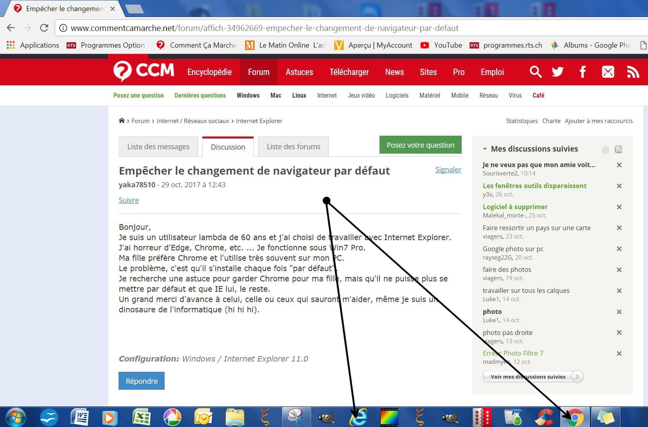The width and height of the screenshot is (648, 427).
Task: Open 'Logiciel à supprimer' discussion
Action: point(515,207)
